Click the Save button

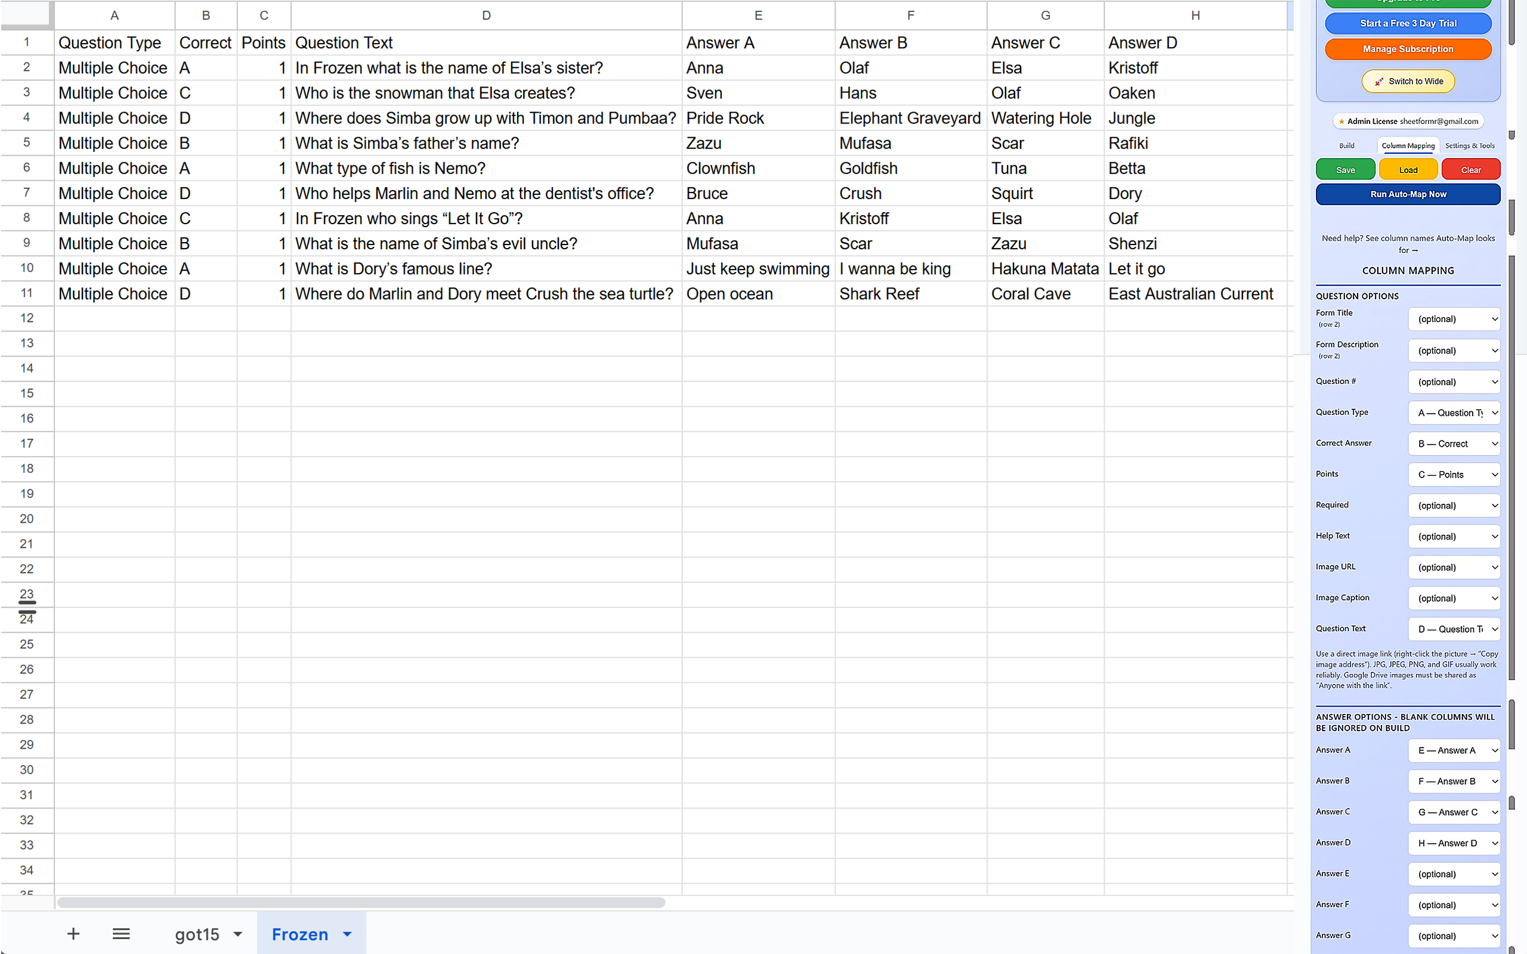click(1345, 169)
